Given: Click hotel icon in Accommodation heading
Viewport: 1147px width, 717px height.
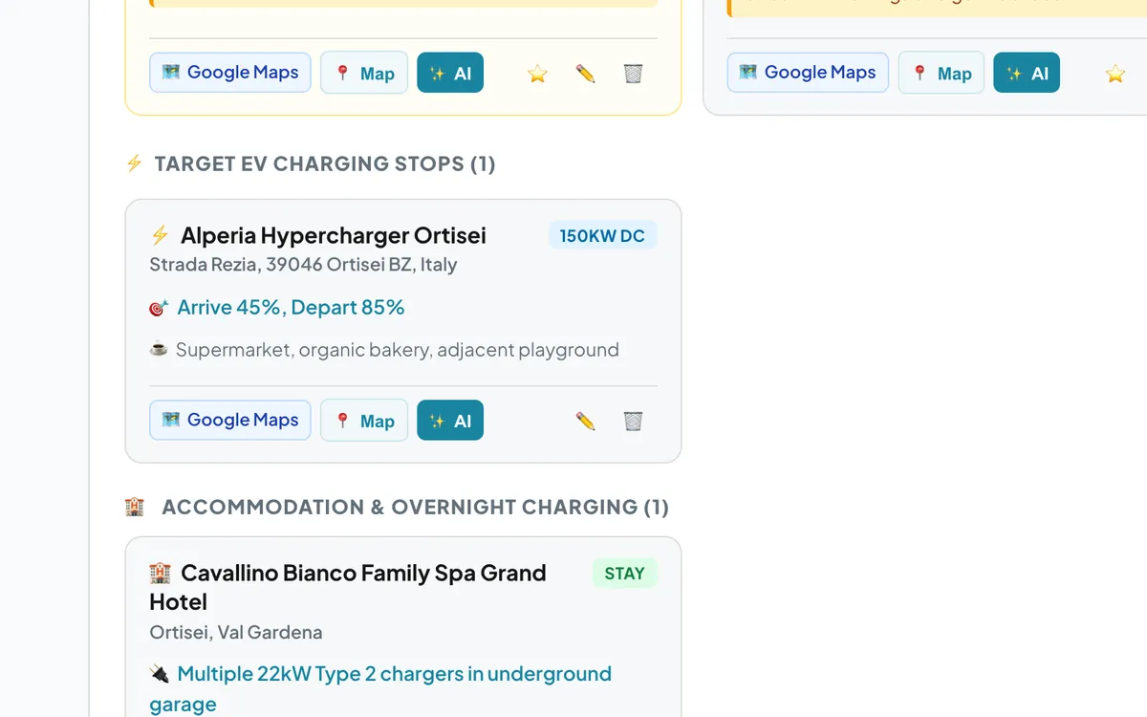Looking at the screenshot, I should pyautogui.click(x=135, y=507).
